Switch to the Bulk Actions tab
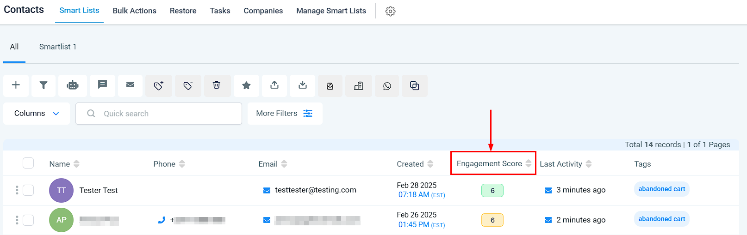 (x=134, y=11)
